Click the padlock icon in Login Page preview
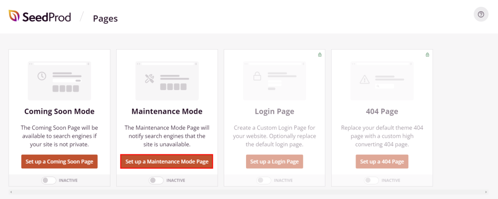 click(256, 76)
